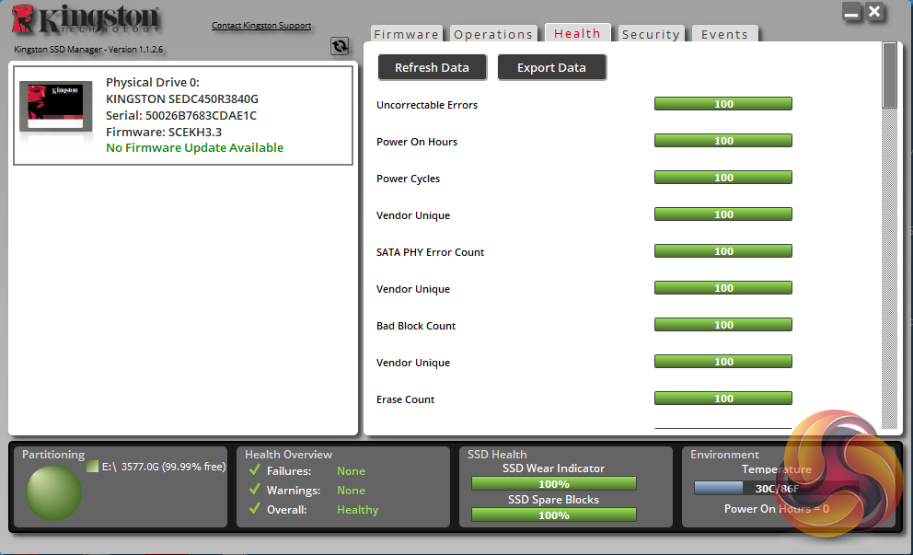The width and height of the screenshot is (913, 555).
Task: Click the refresh drive list icon
Action: (340, 46)
